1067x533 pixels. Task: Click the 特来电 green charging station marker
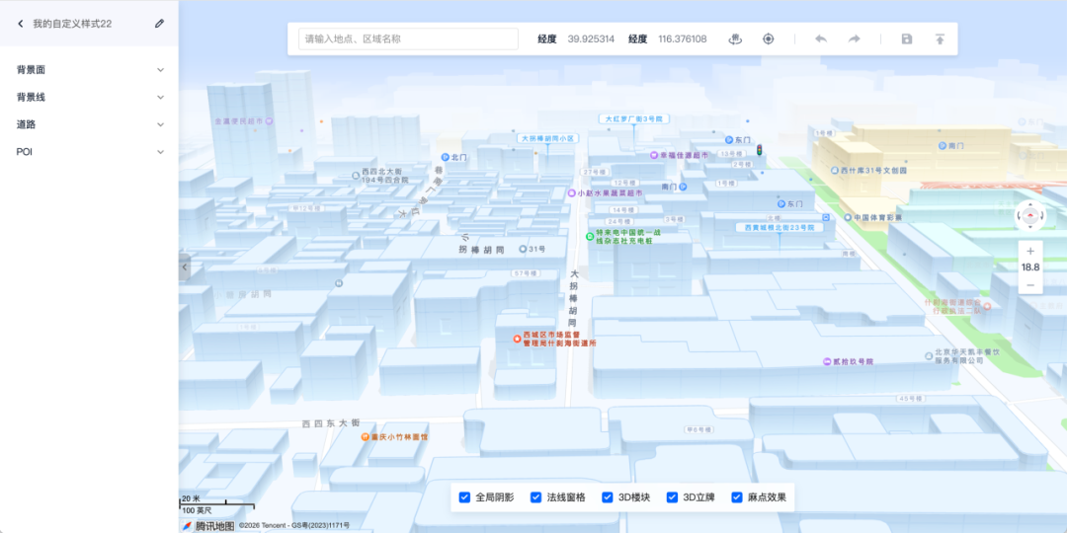tap(590, 236)
